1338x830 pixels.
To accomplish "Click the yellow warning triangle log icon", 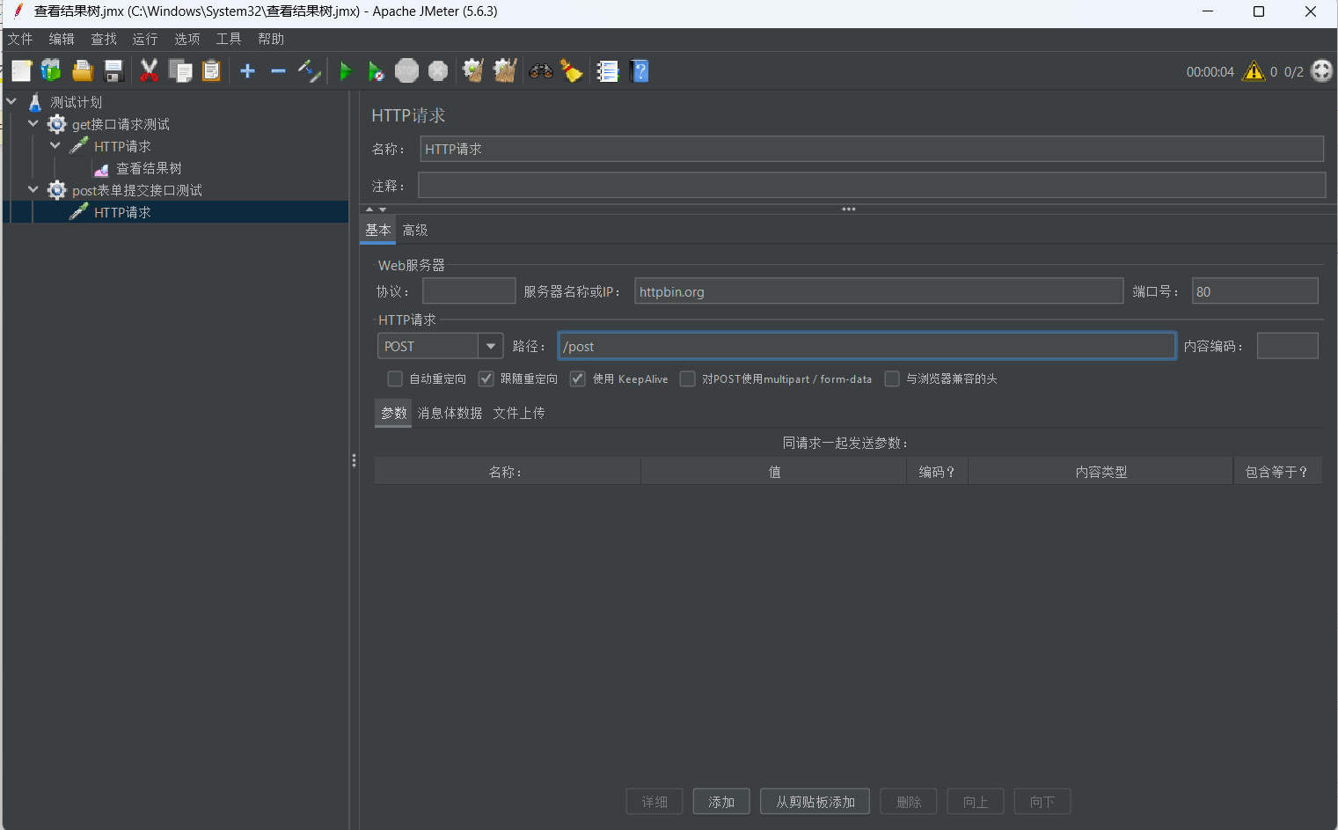I will coord(1254,71).
